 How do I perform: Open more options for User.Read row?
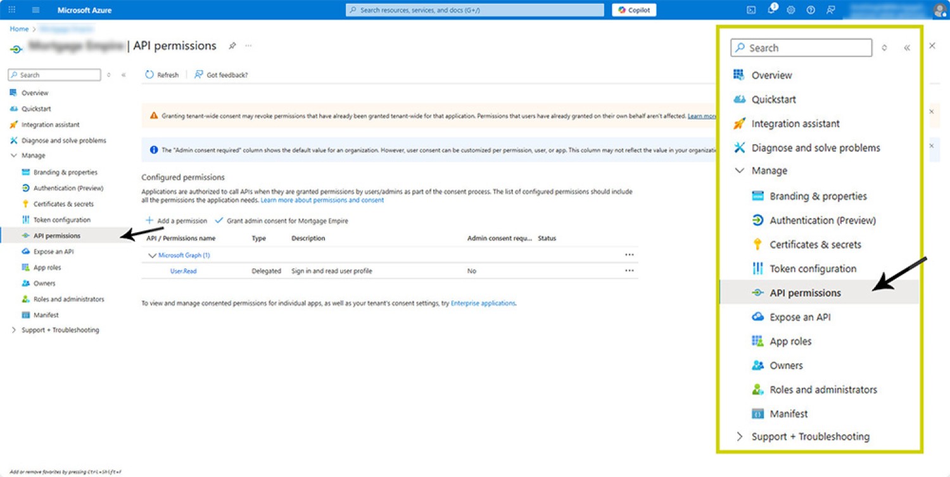[x=629, y=271]
